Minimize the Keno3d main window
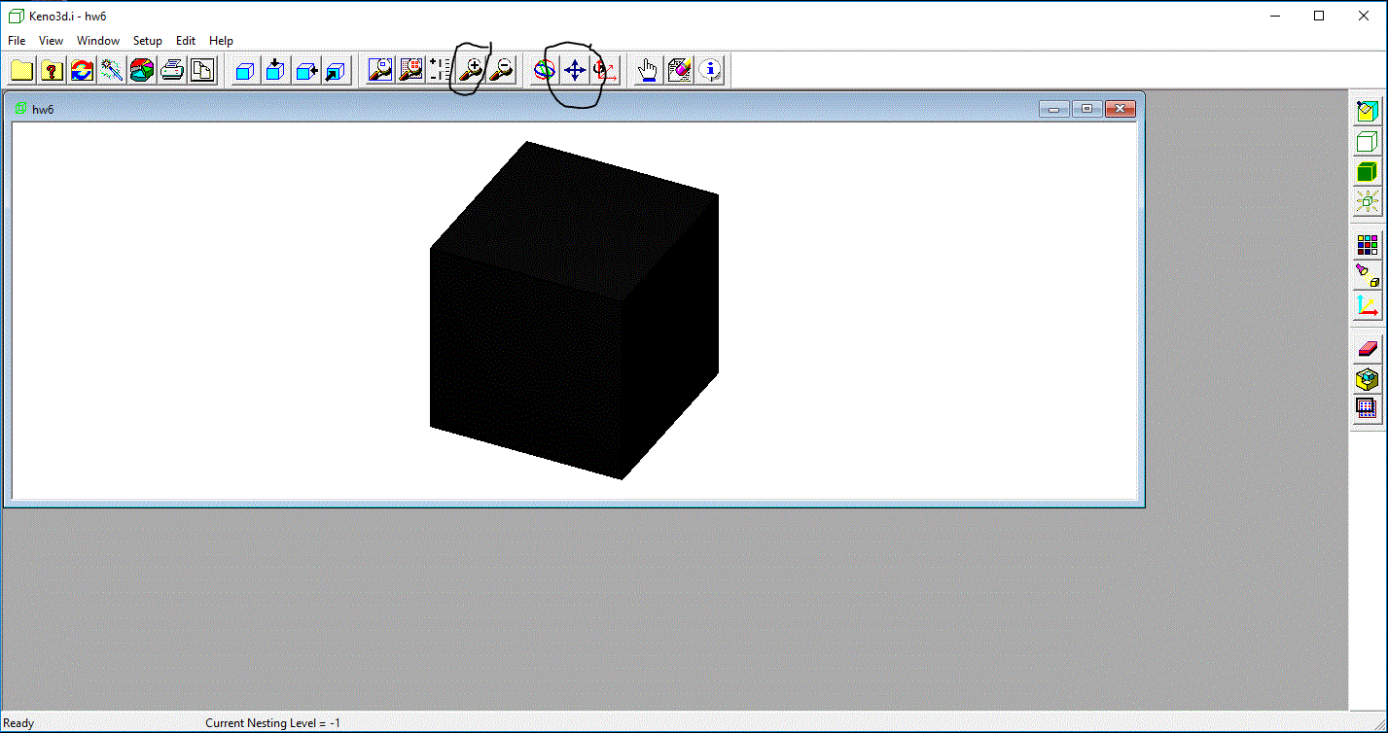 (1274, 16)
